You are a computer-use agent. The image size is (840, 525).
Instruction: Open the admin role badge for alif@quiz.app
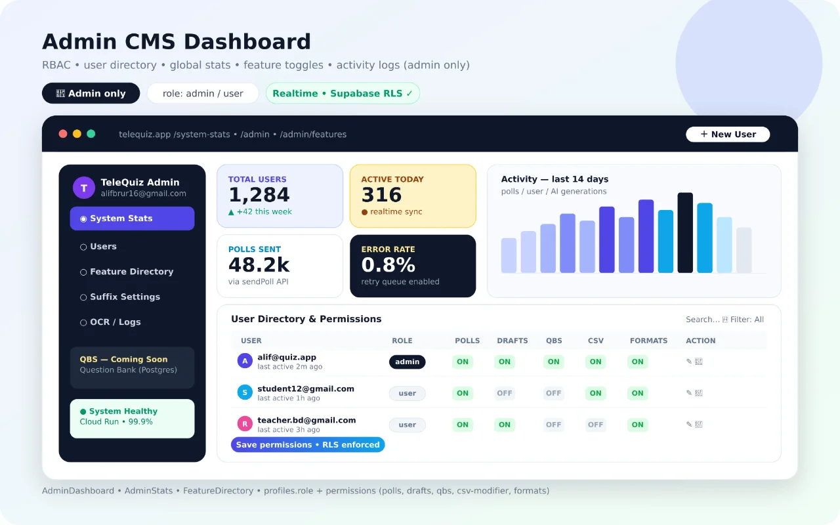[x=408, y=362]
